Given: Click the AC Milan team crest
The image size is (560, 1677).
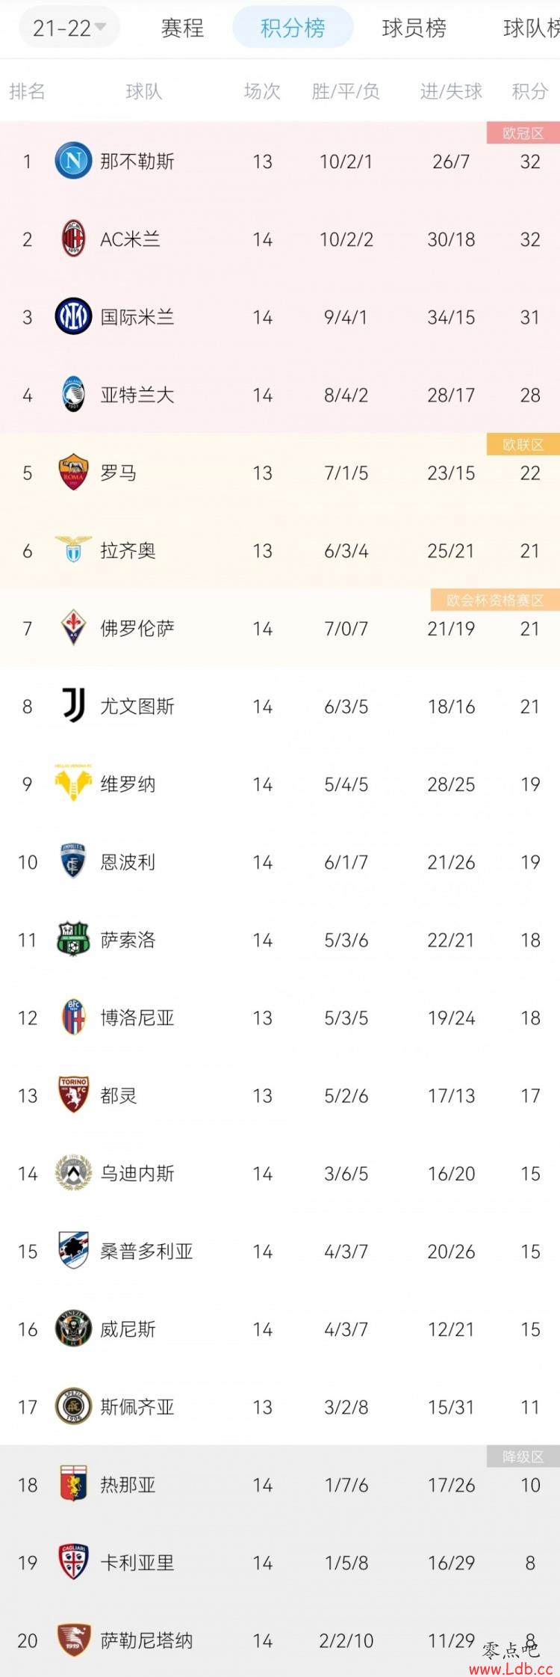Looking at the screenshot, I should (73, 239).
